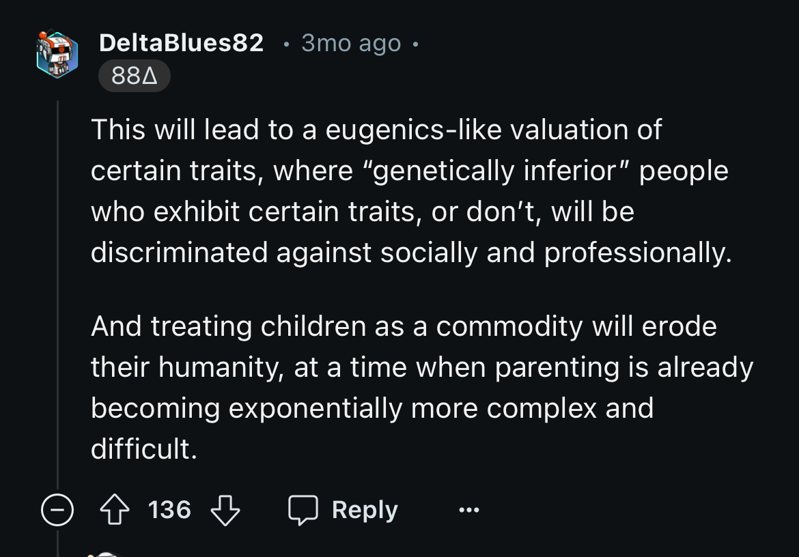Click the partial avatar of the next reply
The width and height of the screenshot is (799, 557).
coord(102,554)
